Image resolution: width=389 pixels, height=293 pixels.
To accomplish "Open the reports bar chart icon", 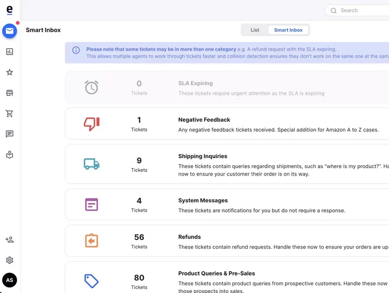I will coord(9,52).
